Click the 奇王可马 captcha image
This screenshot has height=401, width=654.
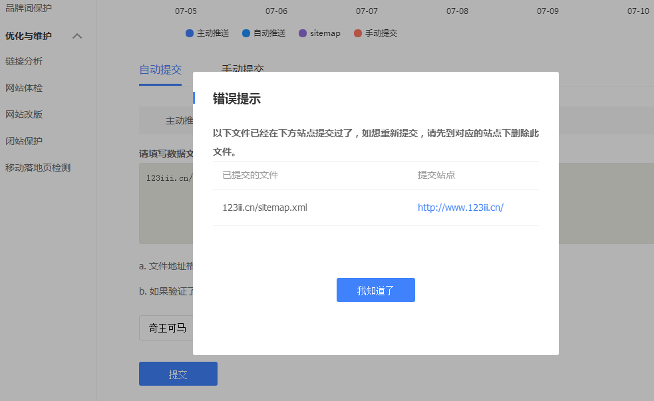(x=166, y=328)
